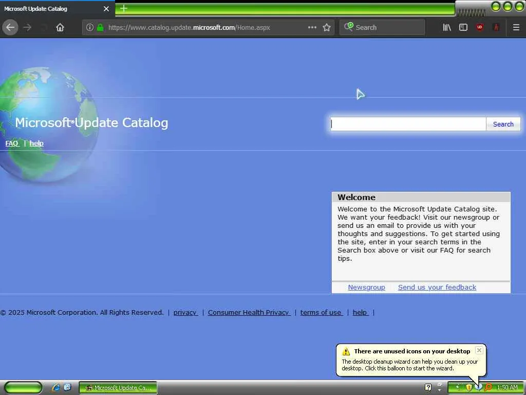Click the red extension icon beside uBlock
The width and height of the screenshot is (526, 395).
[x=496, y=28]
